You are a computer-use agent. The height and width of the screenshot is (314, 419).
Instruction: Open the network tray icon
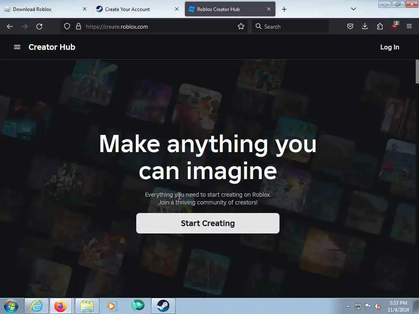[x=358, y=306]
